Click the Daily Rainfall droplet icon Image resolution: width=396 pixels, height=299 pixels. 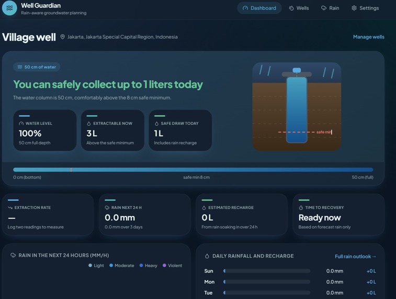pyautogui.click(x=207, y=256)
